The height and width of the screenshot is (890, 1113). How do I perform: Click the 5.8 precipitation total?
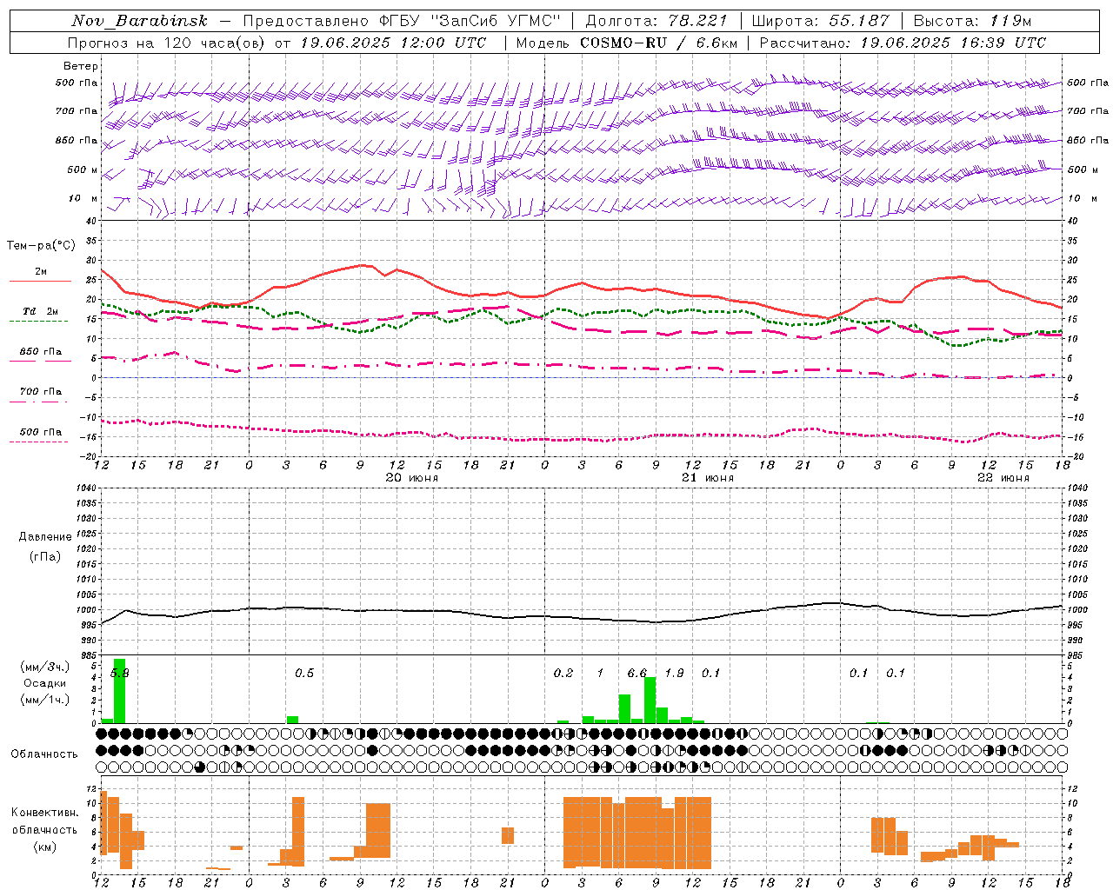click(x=120, y=673)
